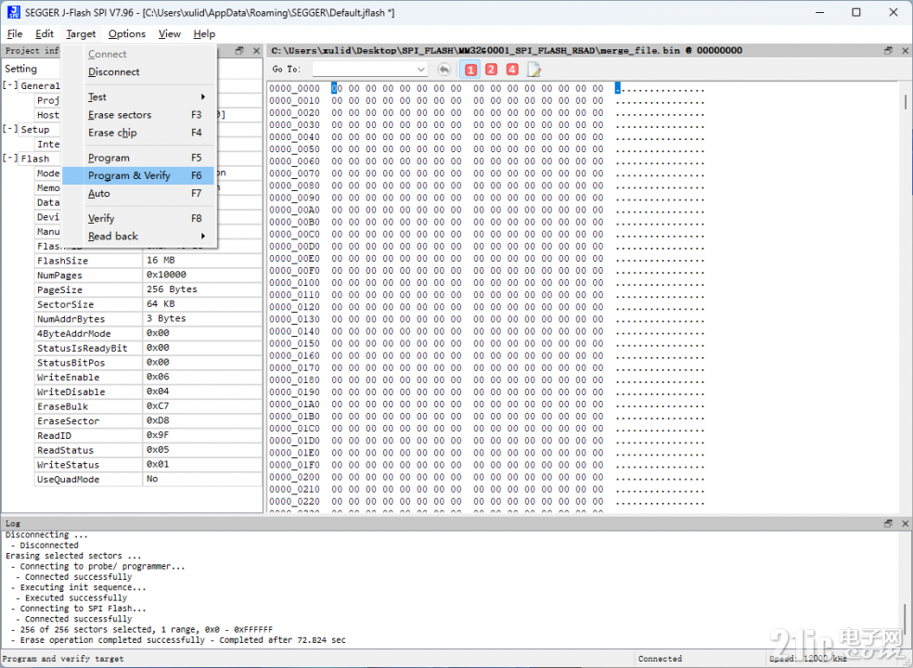Image resolution: width=913 pixels, height=668 pixels.
Task: Select UseQuadMode value No
Action: 202,479
